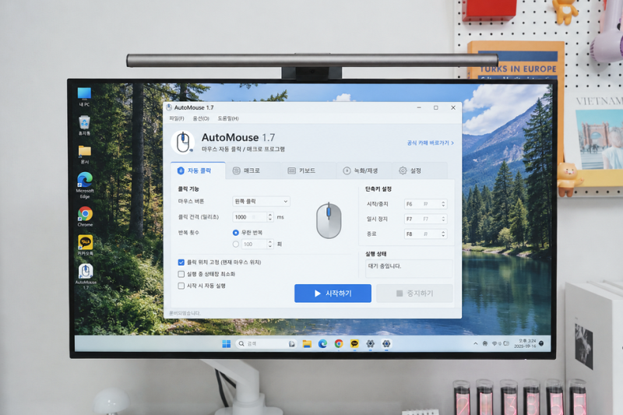The width and height of the screenshot is (623, 415).
Task: Click the 중지하기 stop button
Action: 414,293
